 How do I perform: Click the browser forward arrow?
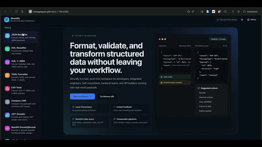pos(10,11)
